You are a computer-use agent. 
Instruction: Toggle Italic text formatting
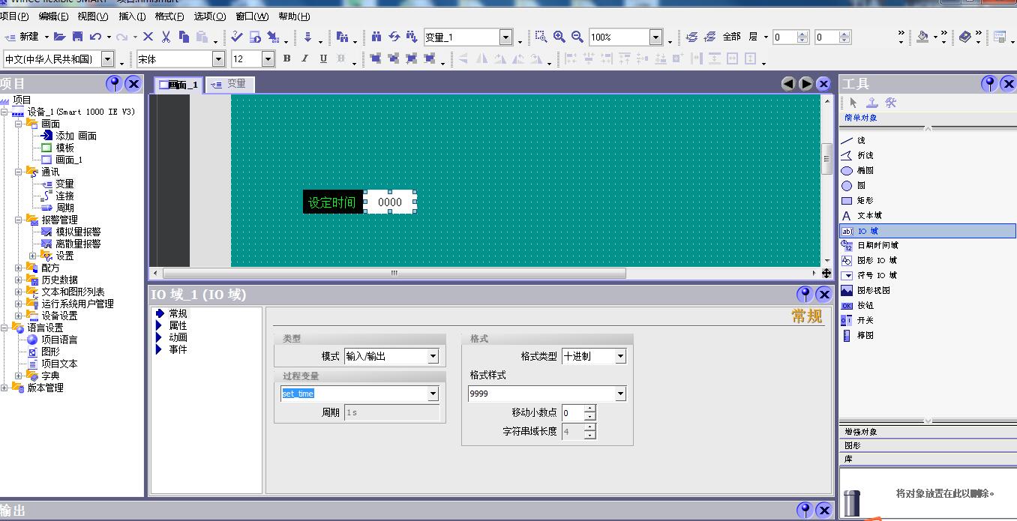304,58
